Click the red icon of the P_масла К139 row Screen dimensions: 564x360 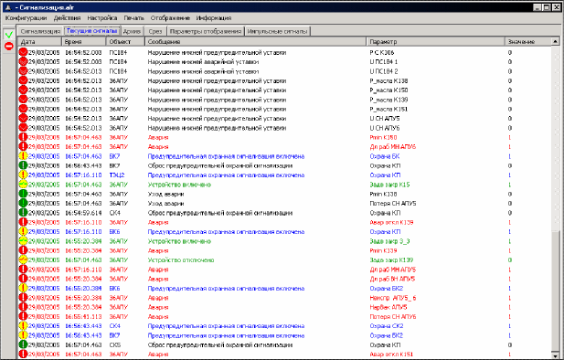pyautogui.click(x=23, y=100)
